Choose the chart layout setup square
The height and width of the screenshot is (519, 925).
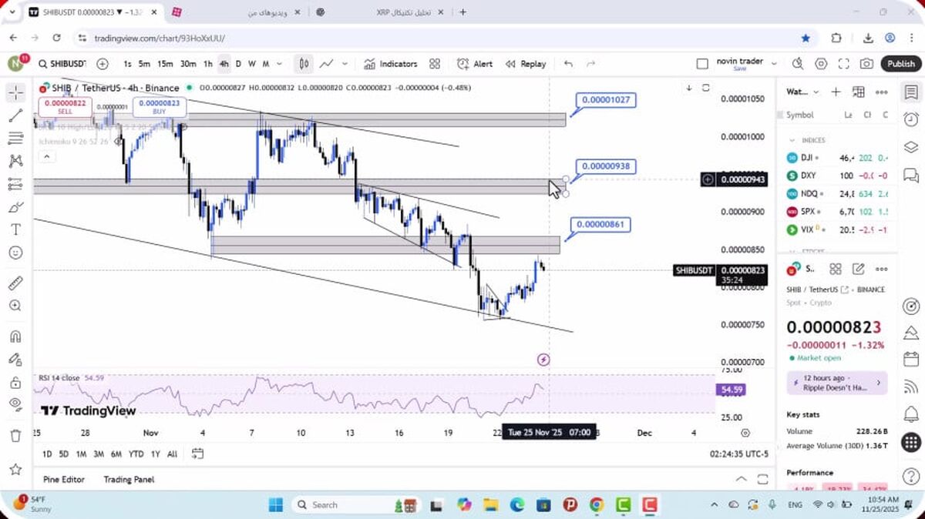pyautogui.click(x=702, y=64)
